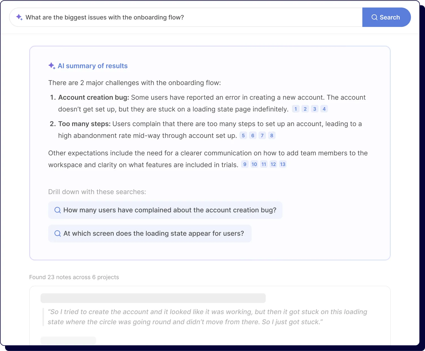Open citation badge 4

click(x=324, y=109)
